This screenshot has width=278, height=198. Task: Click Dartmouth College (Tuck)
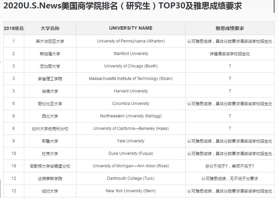tap(131, 178)
